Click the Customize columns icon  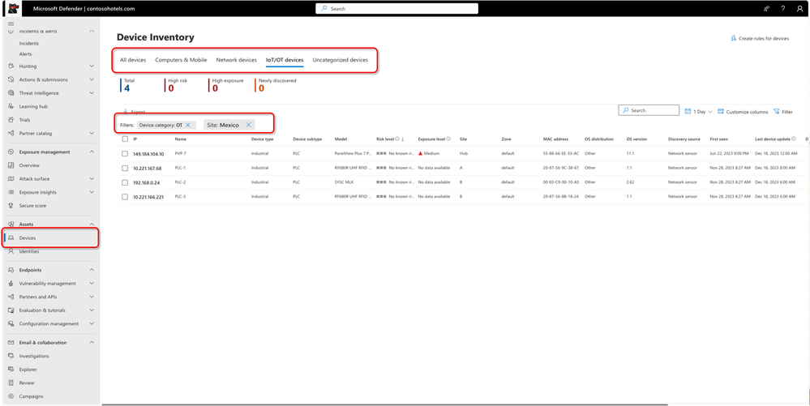pos(720,112)
